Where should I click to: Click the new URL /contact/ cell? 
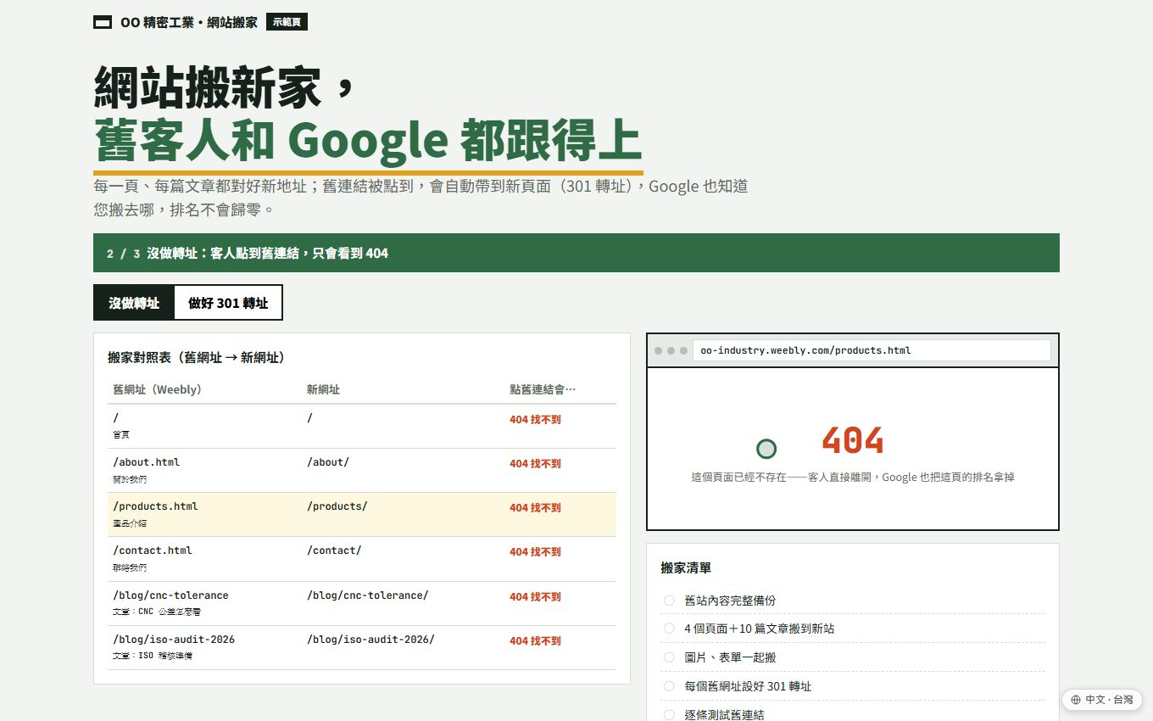coord(334,551)
